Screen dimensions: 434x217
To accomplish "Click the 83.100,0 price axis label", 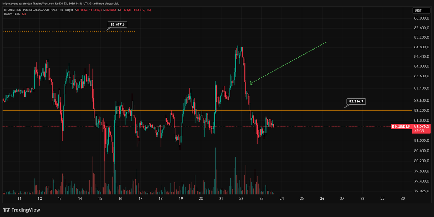I will (x=422, y=88).
